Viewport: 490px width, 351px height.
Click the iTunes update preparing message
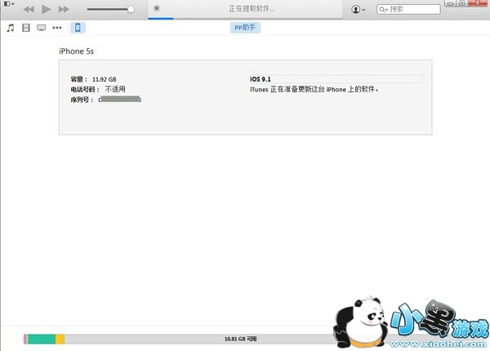pos(314,89)
